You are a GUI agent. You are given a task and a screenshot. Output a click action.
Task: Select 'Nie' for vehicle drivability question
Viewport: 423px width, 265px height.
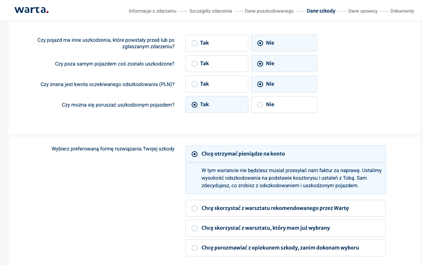click(x=284, y=104)
